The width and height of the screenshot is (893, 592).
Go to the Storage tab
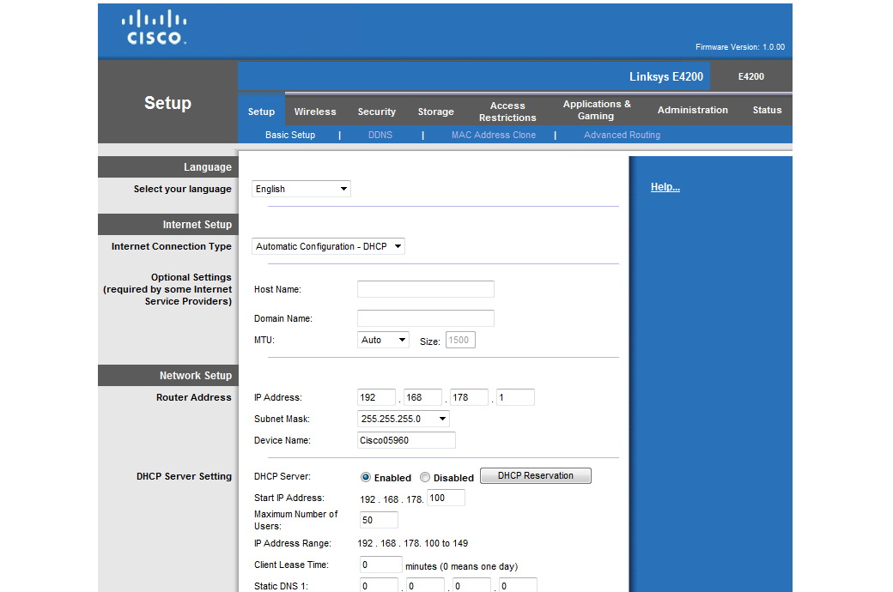[x=435, y=112]
